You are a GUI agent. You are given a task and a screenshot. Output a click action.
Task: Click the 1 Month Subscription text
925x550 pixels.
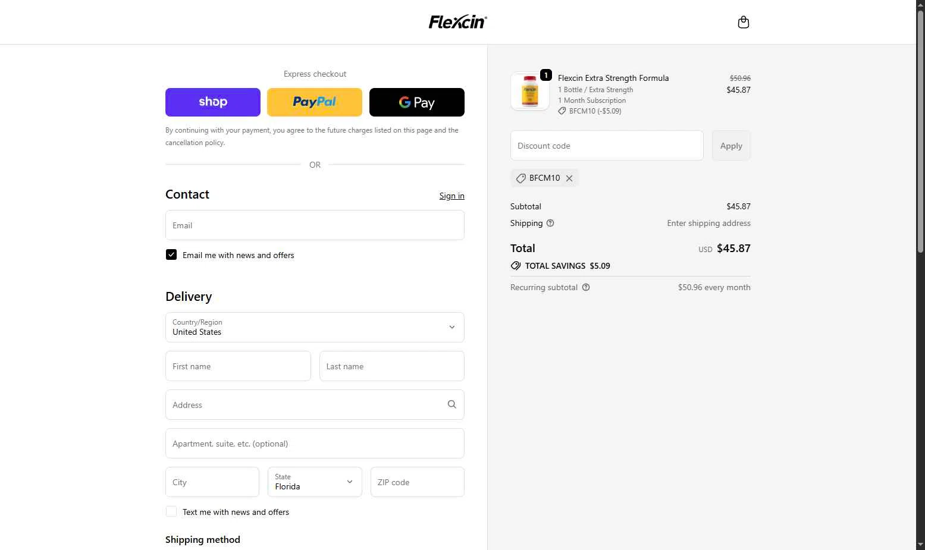(592, 100)
